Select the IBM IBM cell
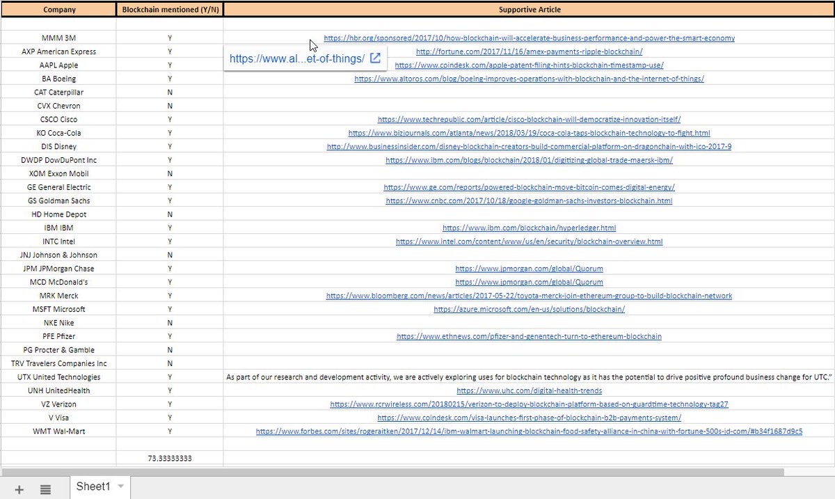 (x=58, y=228)
